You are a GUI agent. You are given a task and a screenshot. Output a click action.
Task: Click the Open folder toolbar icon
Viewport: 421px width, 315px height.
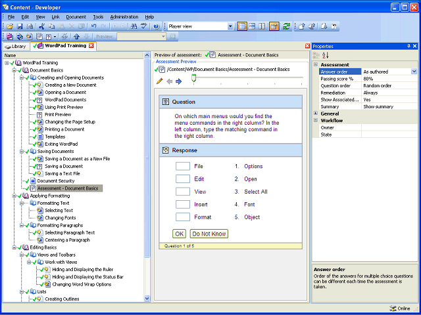10,26
